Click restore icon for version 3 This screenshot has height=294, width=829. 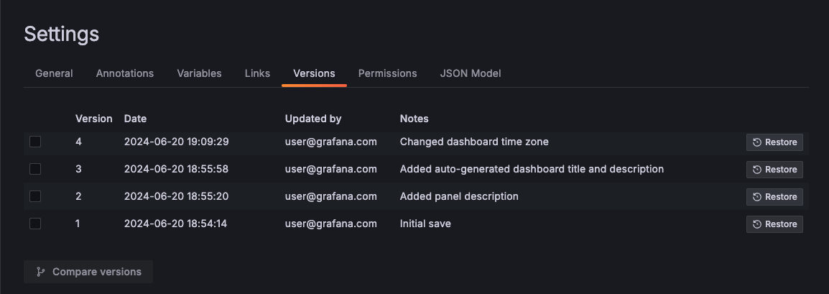(757, 170)
